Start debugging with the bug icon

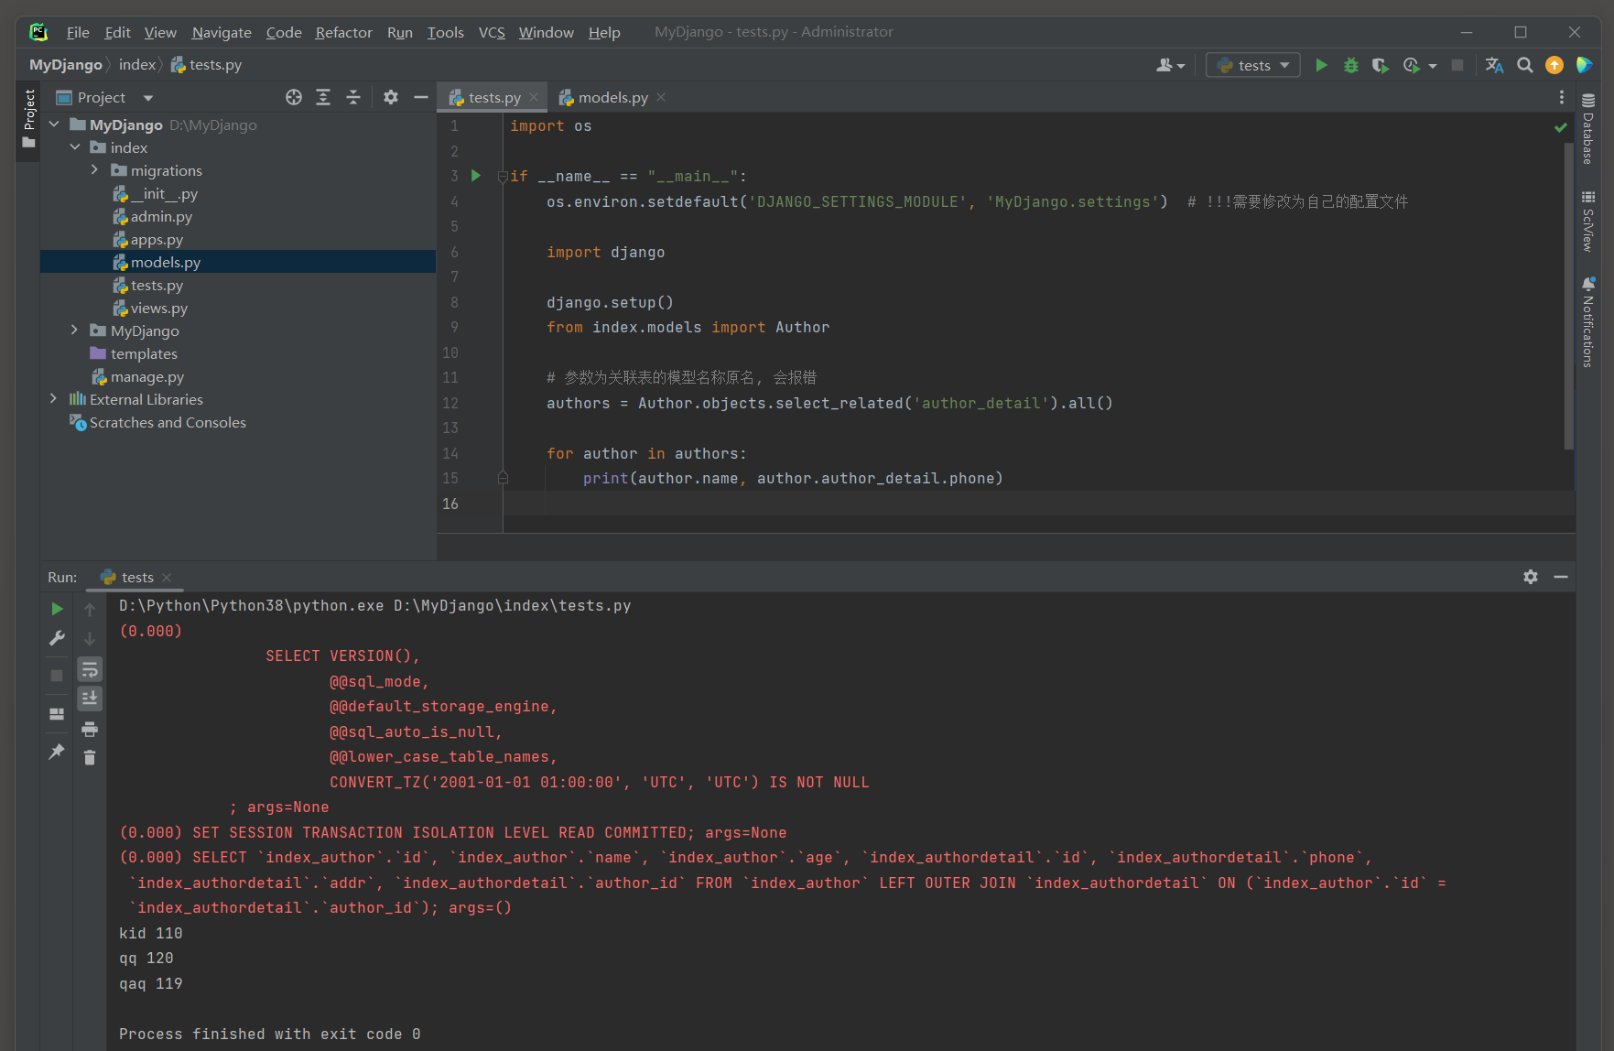1350,65
